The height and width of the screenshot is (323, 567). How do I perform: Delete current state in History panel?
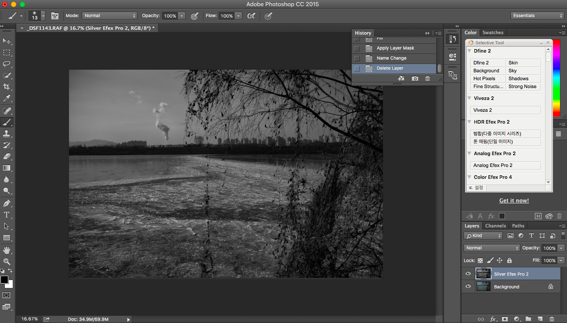(427, 78)
